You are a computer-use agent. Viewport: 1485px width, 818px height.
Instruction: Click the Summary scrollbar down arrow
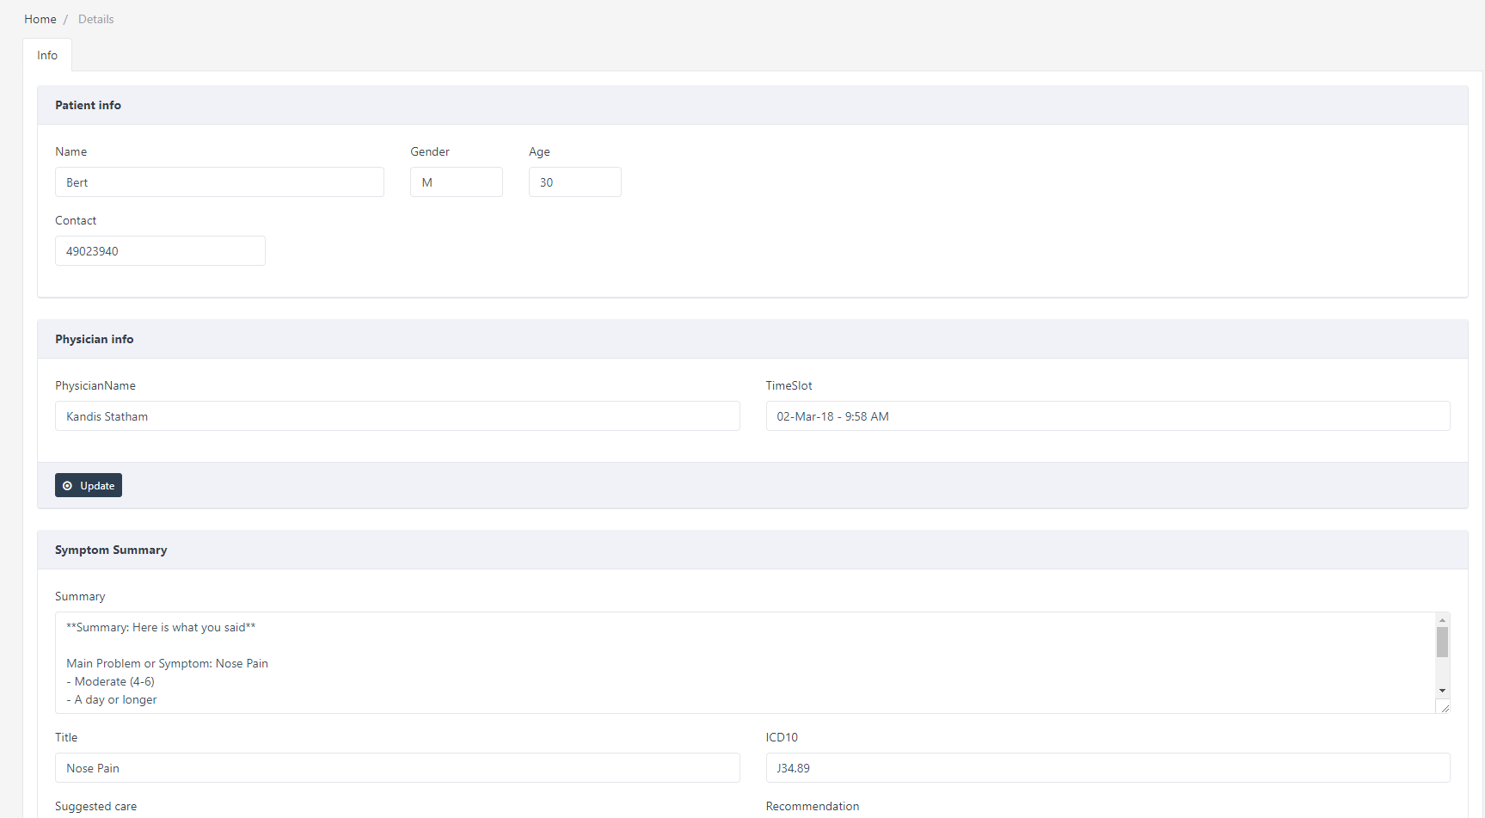(1442, 691)
